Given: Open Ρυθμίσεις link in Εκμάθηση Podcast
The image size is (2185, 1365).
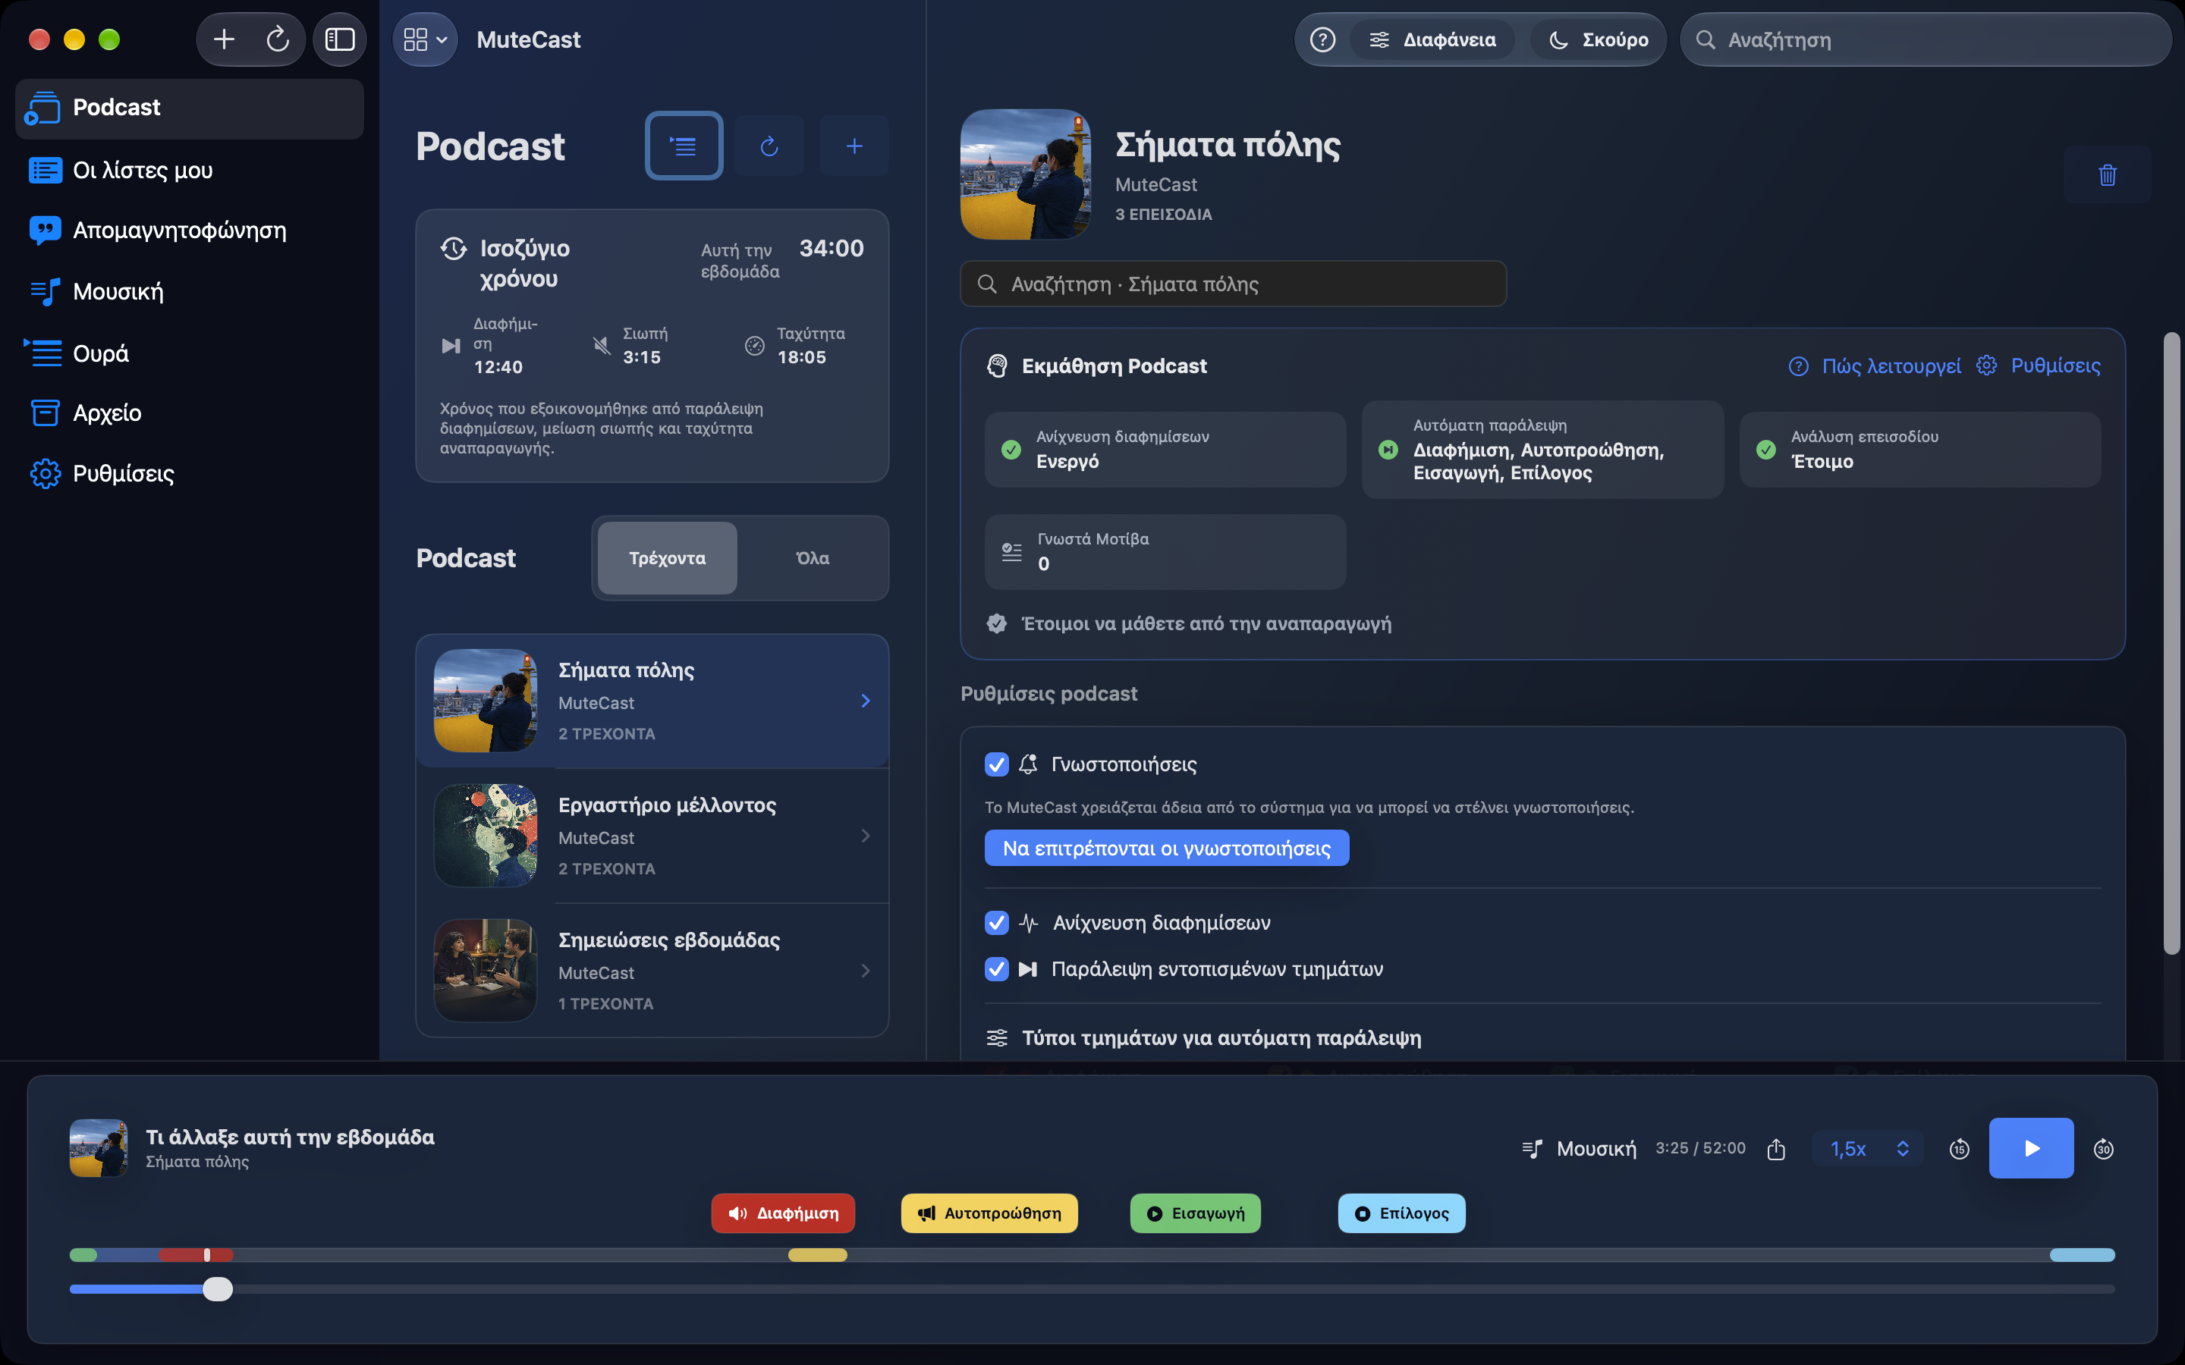Looking at the screenshot, I should (x=2039, y=366).
